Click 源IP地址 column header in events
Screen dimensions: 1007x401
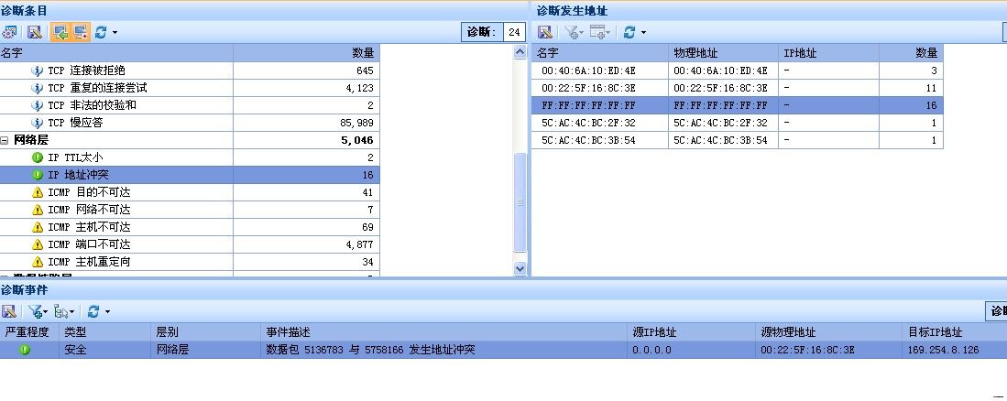click(x=692, y=331)
